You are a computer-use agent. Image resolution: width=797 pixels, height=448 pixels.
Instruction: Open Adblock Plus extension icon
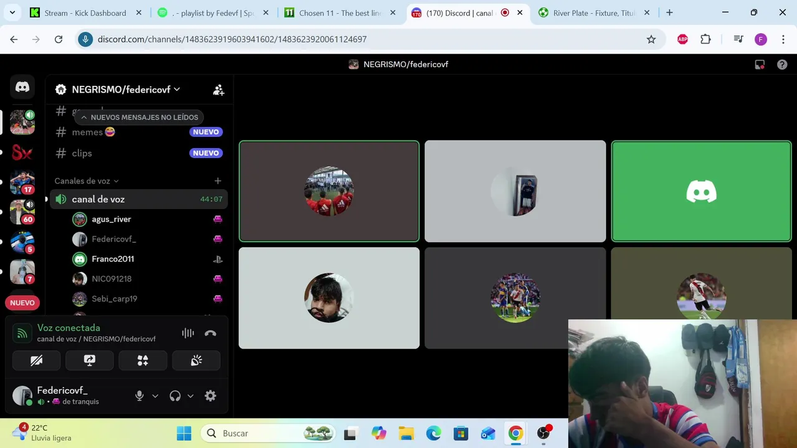[682, 39]
